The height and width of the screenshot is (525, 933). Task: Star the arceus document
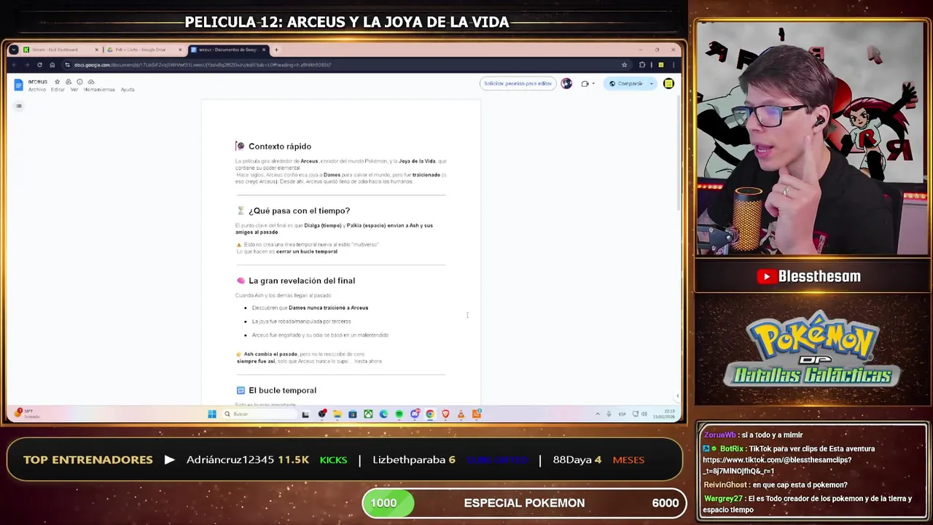[57, 82]
